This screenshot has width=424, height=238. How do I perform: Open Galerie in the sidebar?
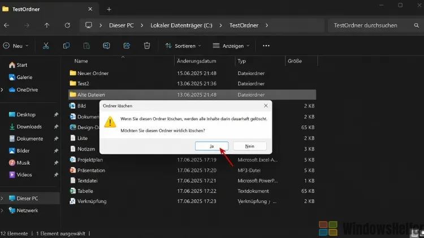pyautogui.click(x=20, y=77)
